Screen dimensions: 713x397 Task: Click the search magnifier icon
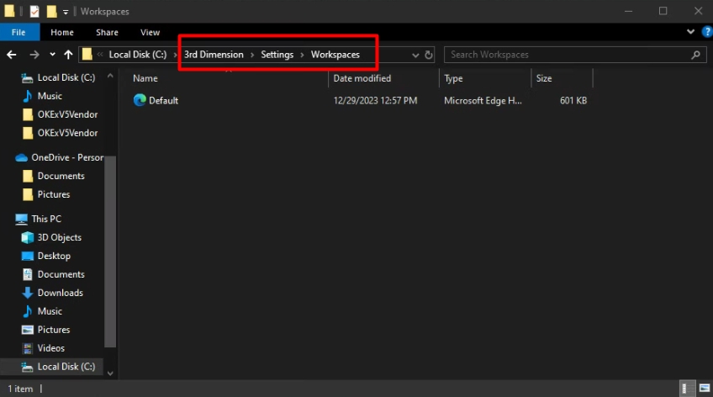(x=695, y=55)
